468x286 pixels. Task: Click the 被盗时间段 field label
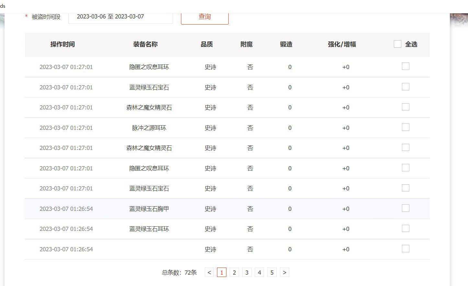click(46, 17)
